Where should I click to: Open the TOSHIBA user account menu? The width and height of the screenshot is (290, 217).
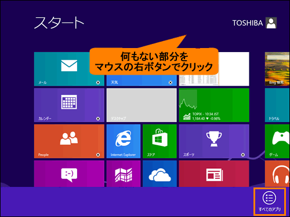click(255, 23)
